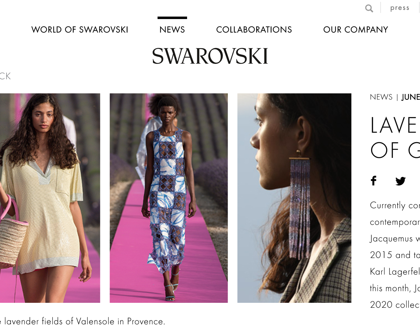The height and width of the screenshot is (328, 420).
Task: Click the June date label
Action: (x=411, y=97)
